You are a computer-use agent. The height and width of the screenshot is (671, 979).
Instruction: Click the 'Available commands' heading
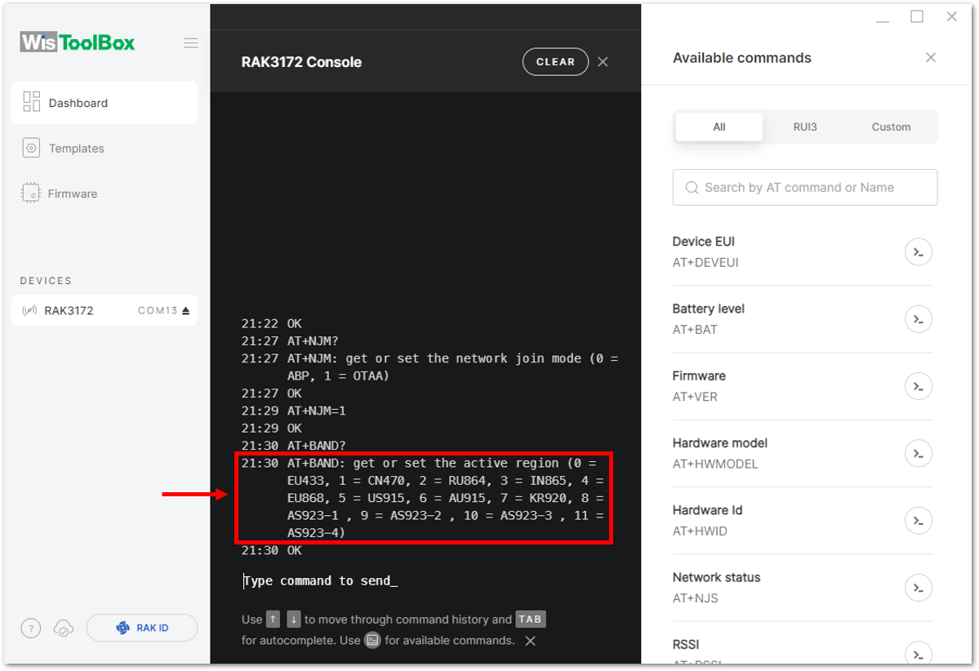pyautogui.click(x=741, y=58)
